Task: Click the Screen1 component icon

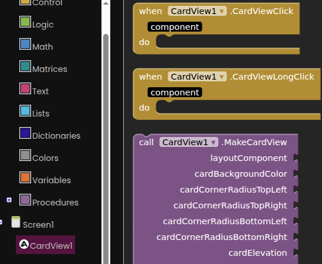Action: click(x=16, y=222)
